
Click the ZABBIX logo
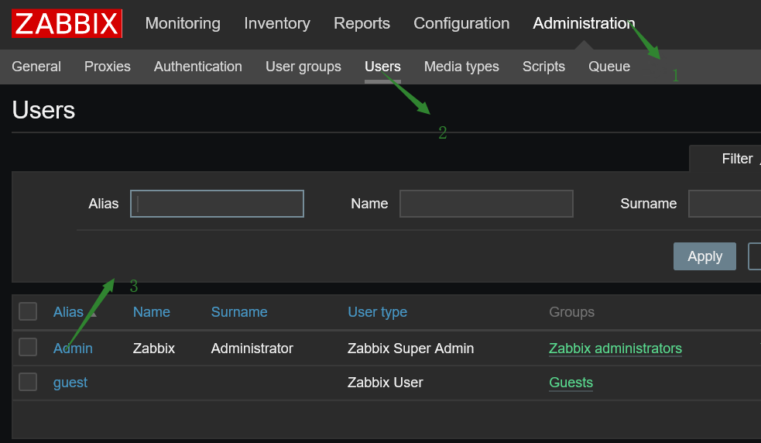tap(67, 24)
